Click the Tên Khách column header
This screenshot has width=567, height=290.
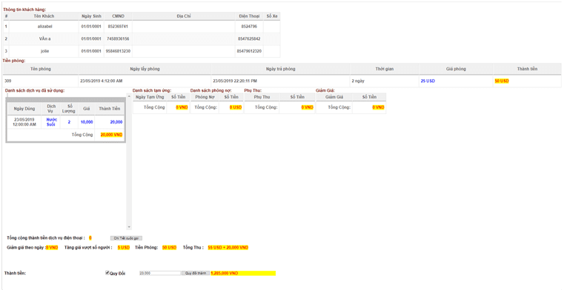[44, 16]
